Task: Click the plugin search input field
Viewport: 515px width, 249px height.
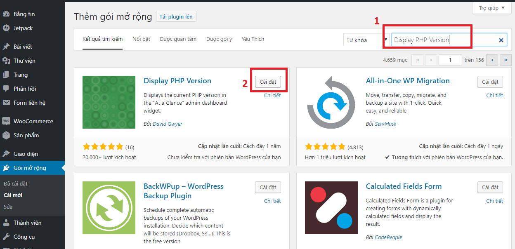Action: click(x=449, y=40)
